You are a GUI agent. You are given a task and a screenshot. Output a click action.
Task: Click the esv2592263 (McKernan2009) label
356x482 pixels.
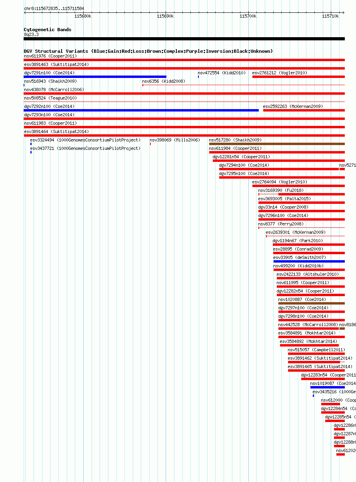(x=293, y=106)
